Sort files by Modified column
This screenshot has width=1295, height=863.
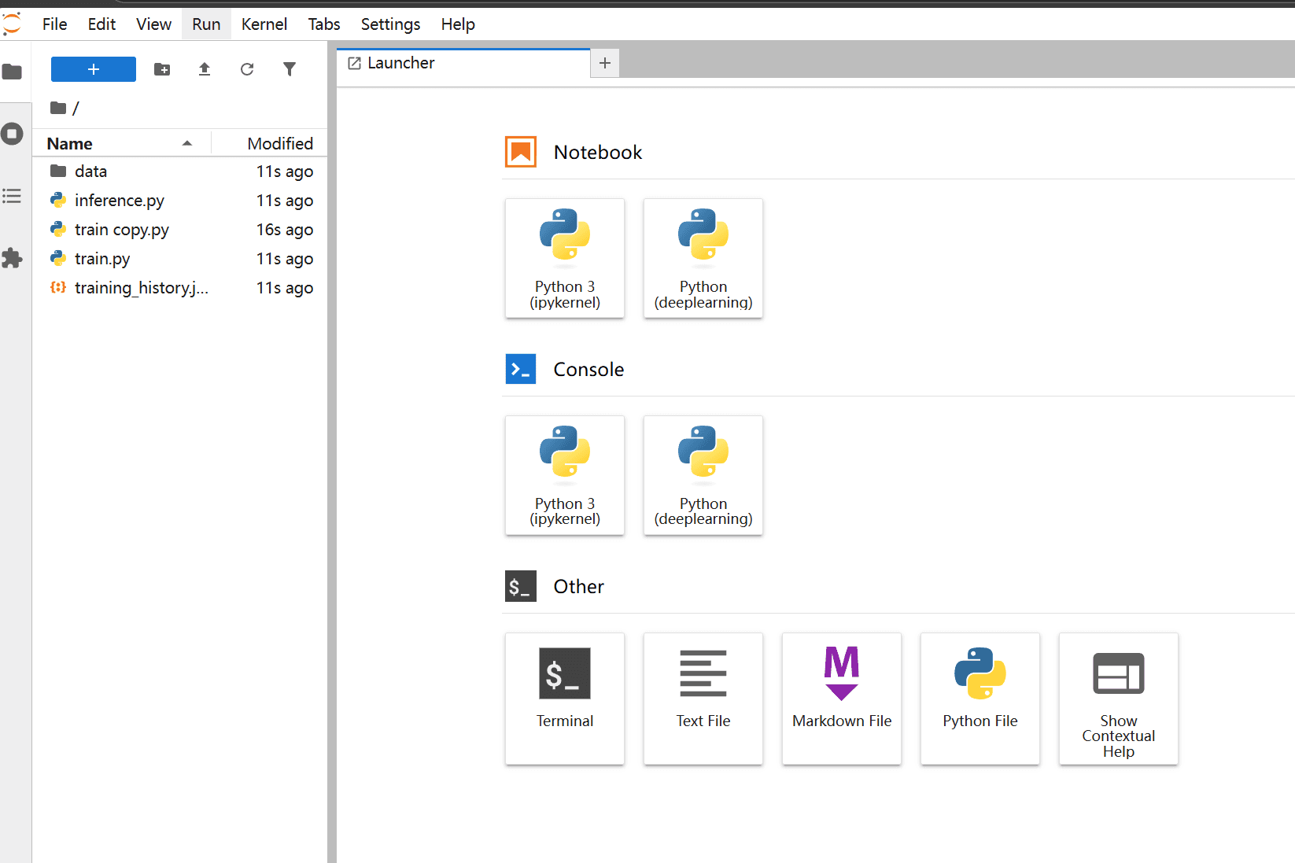pos(279,143)
